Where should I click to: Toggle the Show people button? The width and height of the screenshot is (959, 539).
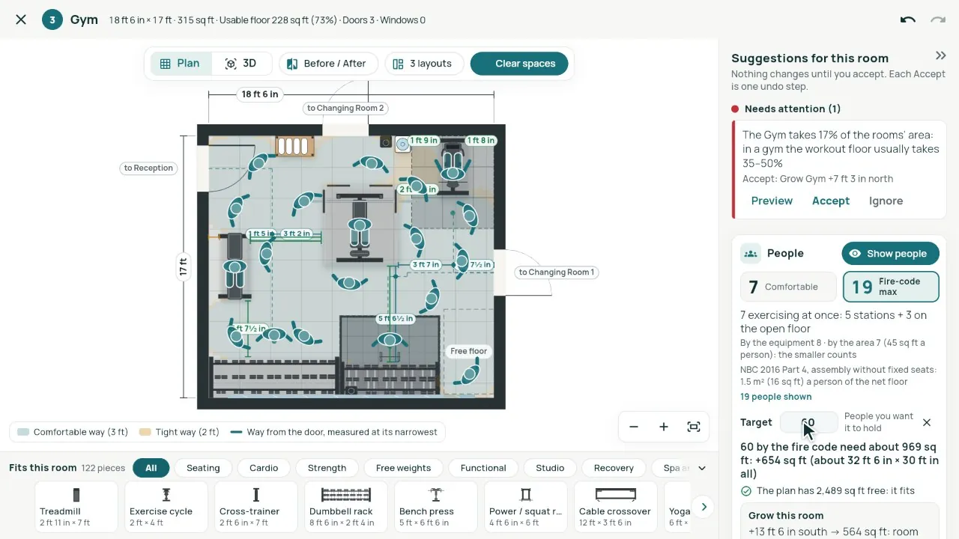pos(890,254)
